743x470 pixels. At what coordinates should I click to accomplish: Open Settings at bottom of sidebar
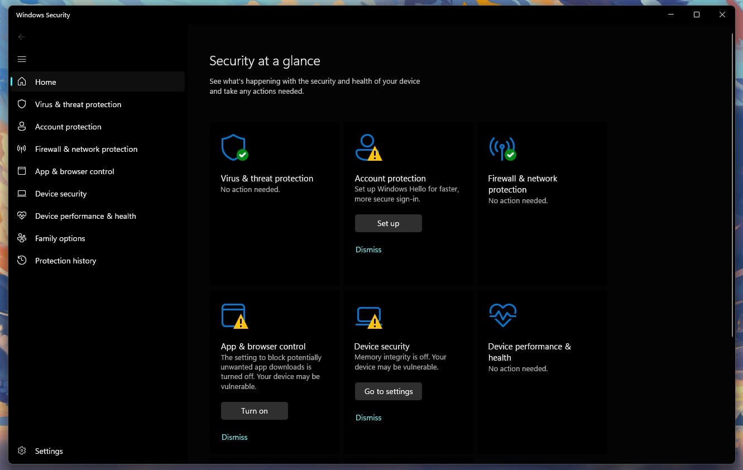(98, 450)
